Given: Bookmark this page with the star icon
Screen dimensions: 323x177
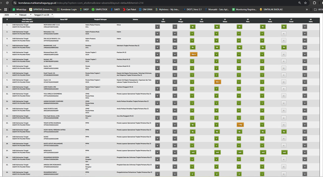Looking at the screenshot, I should point(305,3).
